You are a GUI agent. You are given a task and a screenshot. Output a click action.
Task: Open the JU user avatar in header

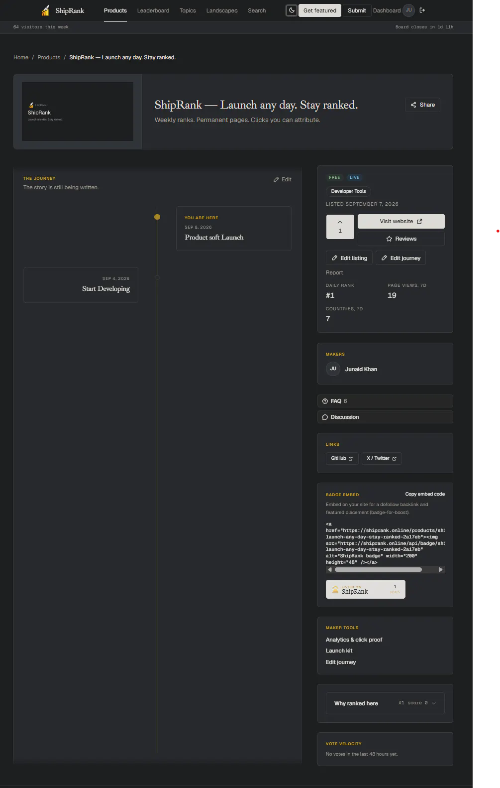pyautogui.click(x=409, y=10)
